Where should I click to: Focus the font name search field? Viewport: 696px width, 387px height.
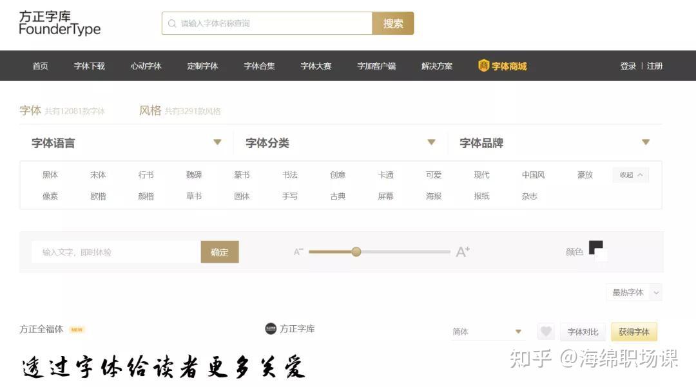click(267, 23)
